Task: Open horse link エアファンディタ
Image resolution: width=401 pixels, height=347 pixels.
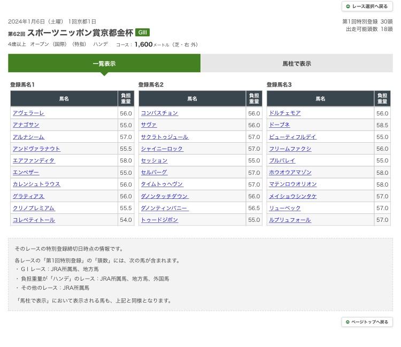Action: [34, 160]
